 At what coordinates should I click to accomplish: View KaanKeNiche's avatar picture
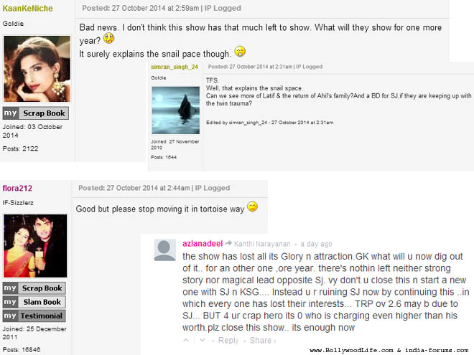(x=37, y=69)
